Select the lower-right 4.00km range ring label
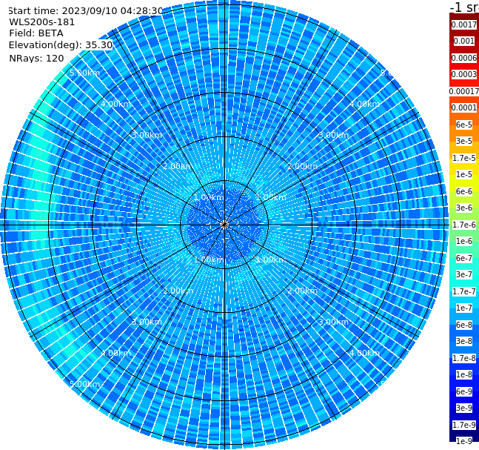Viewport: 479px width, 450px height. click(364, 353)
